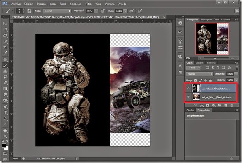
Task: Open the Filtro menu
Action: click(88, 4)
